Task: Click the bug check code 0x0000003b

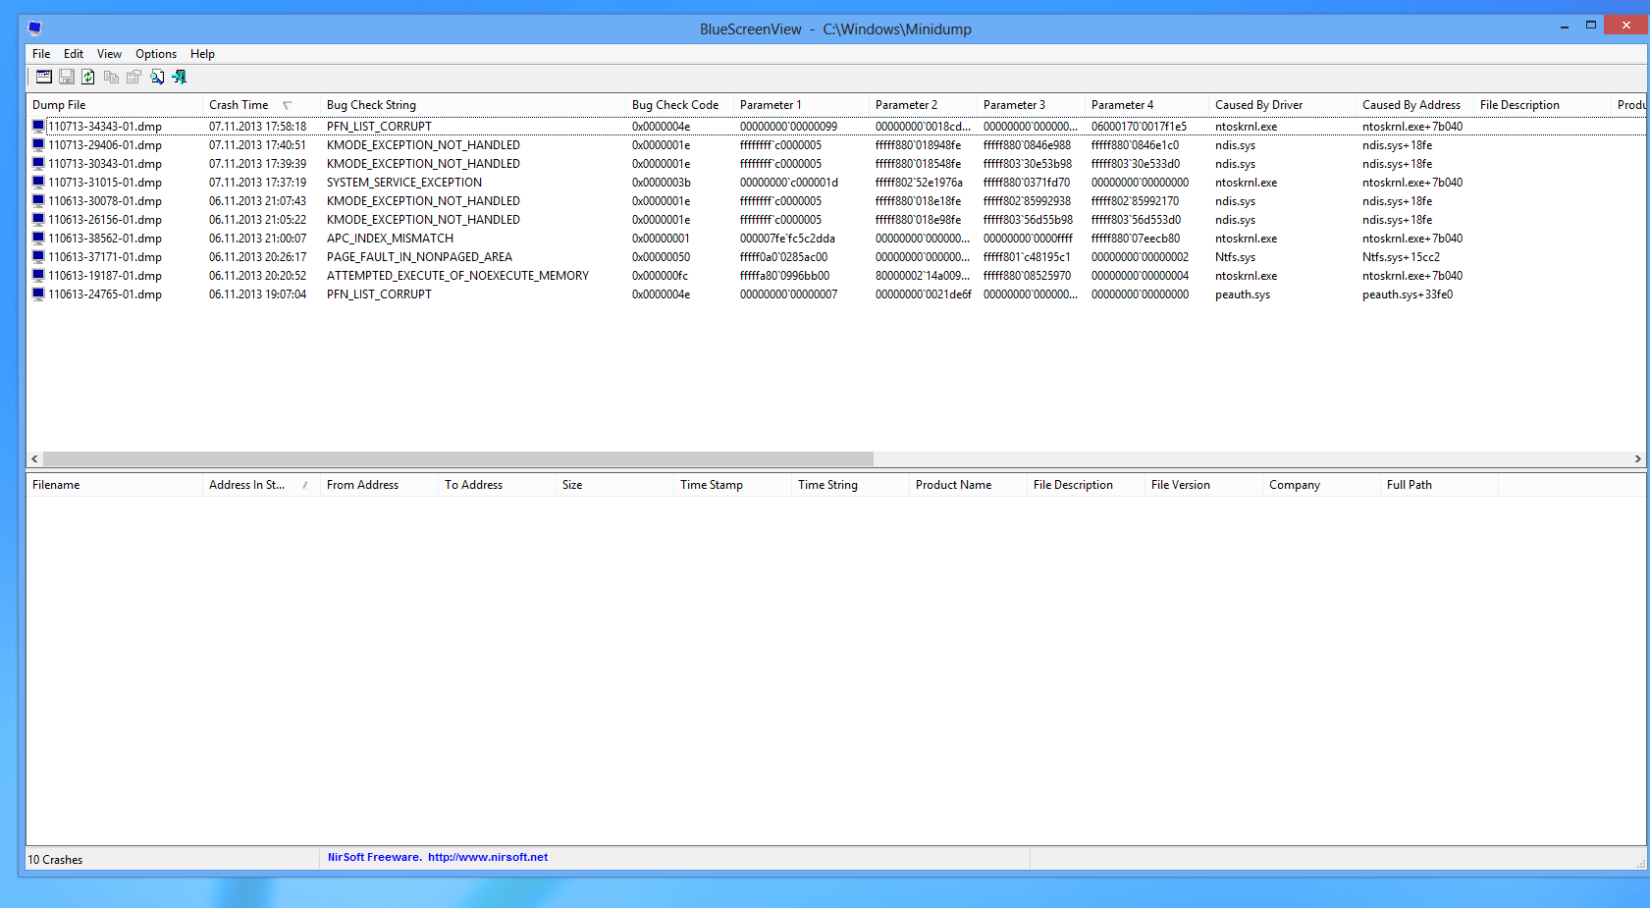Action: (x=662, y=183)
